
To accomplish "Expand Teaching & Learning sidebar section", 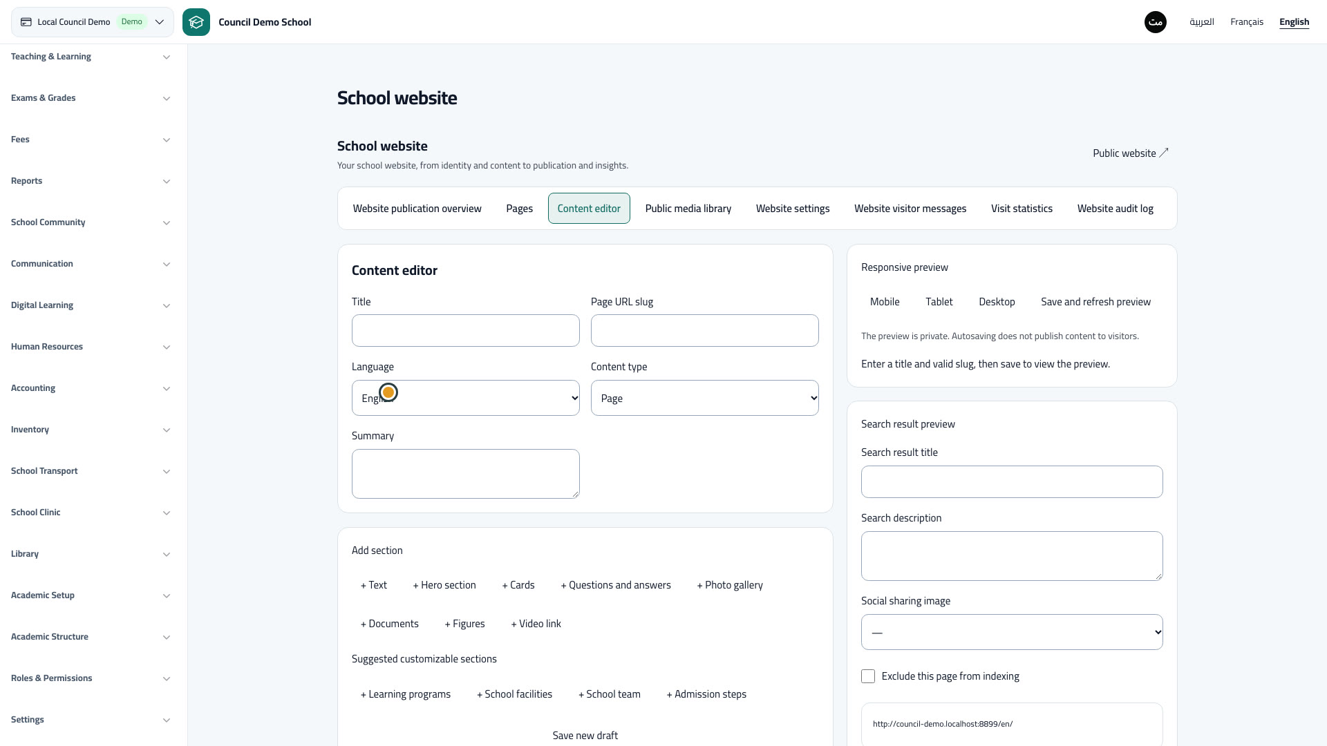I will click(91, 57).
